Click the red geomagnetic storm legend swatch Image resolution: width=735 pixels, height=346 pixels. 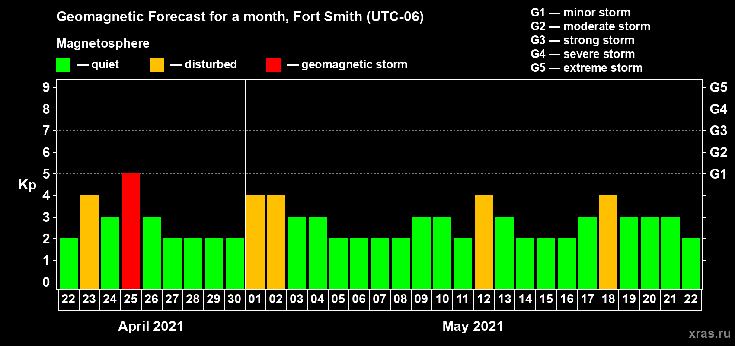[x=273, y=65]
